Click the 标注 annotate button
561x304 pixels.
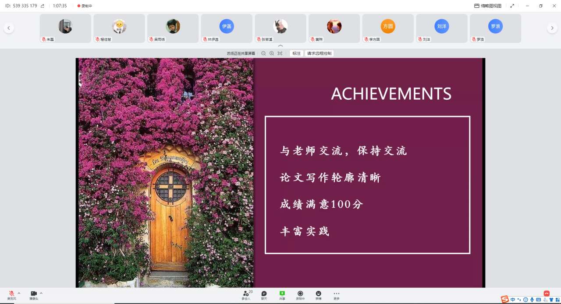(x=297, y=53)
